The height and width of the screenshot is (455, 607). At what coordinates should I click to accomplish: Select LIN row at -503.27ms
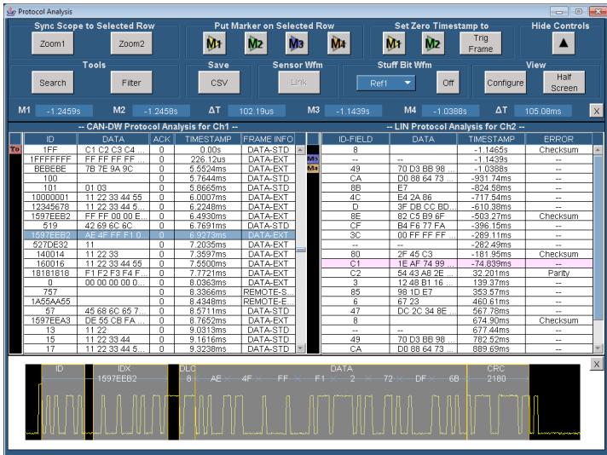tap(457, 216)
